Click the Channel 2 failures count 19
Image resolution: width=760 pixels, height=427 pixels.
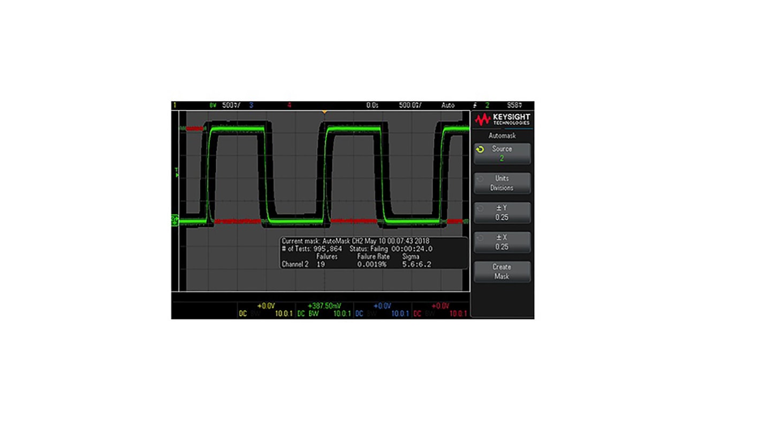tap(321, 264)
